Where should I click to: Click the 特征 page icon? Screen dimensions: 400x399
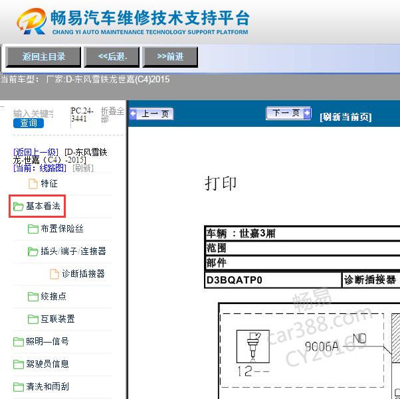click(x=33, y=184)
